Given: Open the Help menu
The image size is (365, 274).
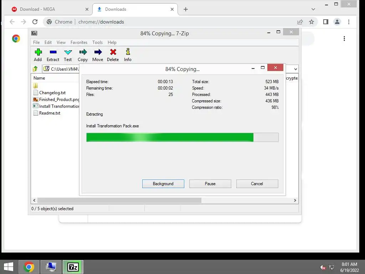Looking at the screenshot, I should (x=112, y=42).
